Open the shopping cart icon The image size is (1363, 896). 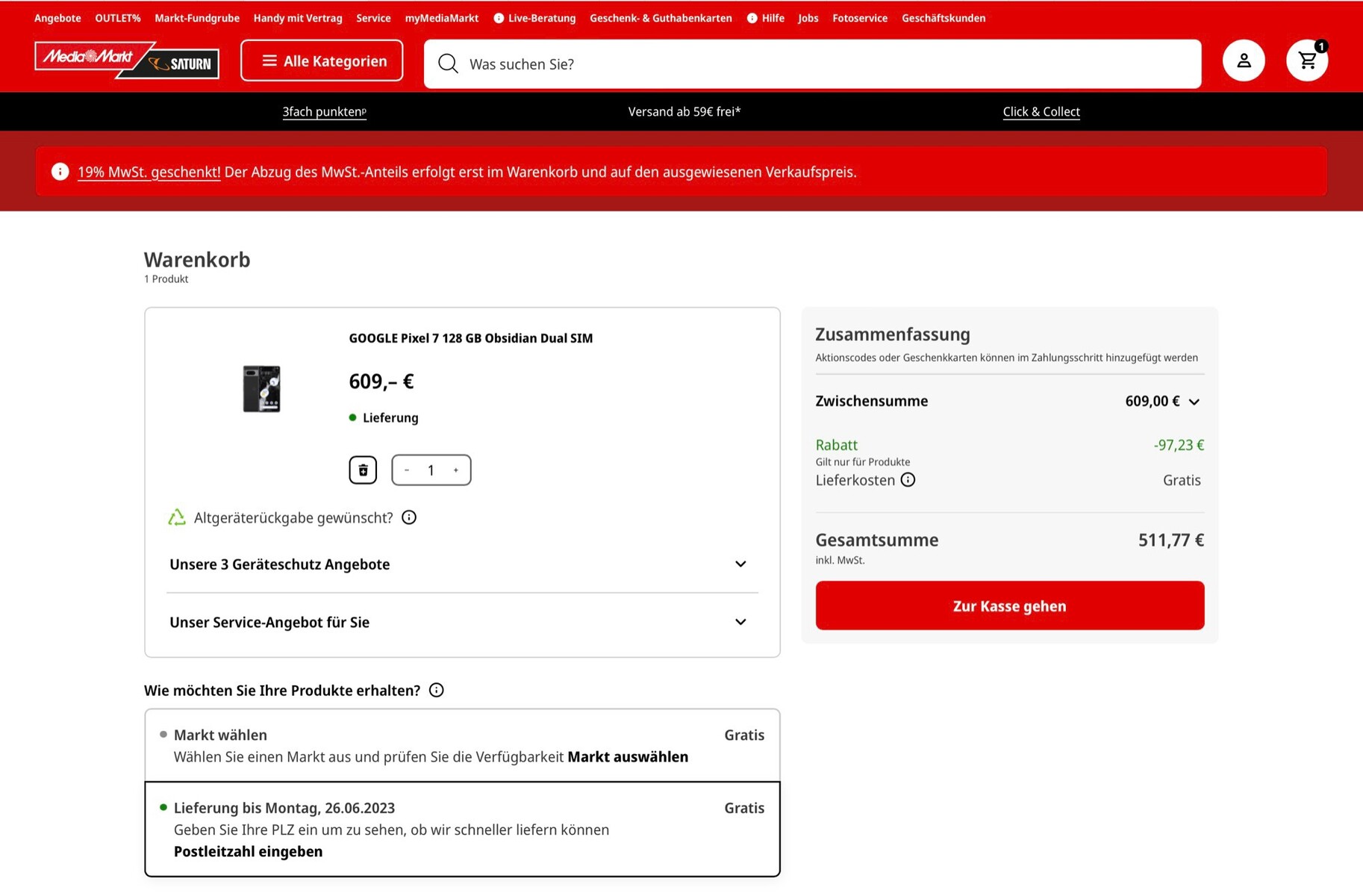[1307, 60]
